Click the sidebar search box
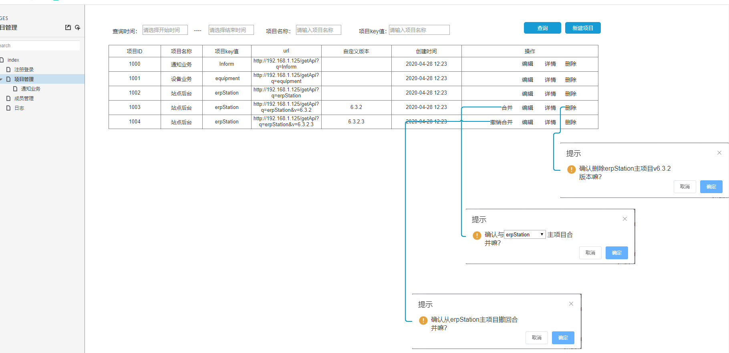 pos(40,46)
